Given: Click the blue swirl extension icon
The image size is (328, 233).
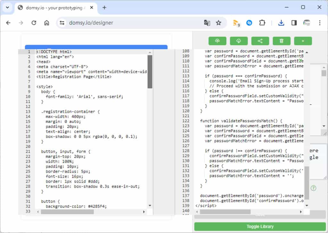Looking at the screenshot, I should click(249, 23).
